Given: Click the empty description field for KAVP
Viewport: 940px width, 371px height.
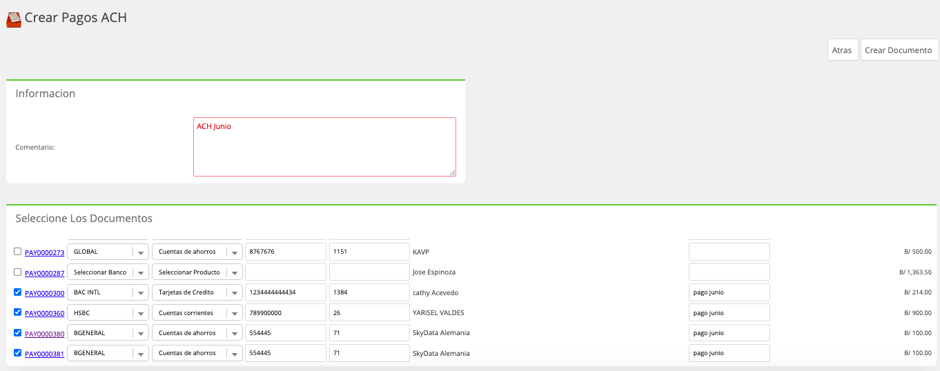Looking at the screenshot, I should (x=730, y=252).
